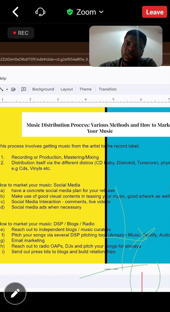This screenshot has height=312, width=170.
Task: Click 'Reach out to independent blogs' line
Action: (61, 230)
